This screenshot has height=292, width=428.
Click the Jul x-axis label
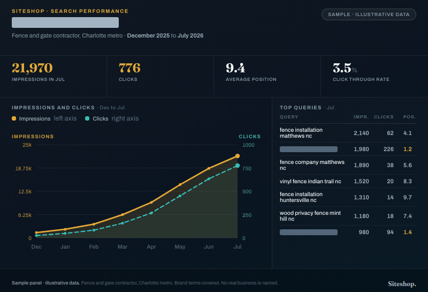238,246
